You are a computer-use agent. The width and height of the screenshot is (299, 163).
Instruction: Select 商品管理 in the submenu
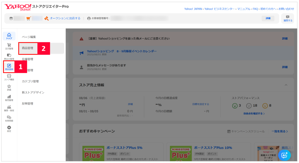28,48
